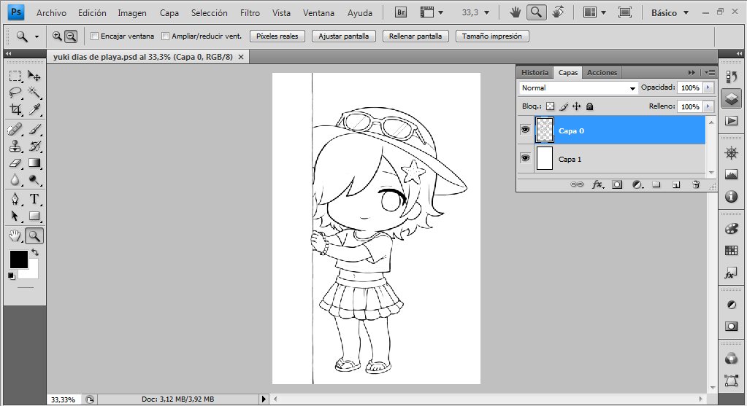
Task: Select the Pen tool
Action: [15, 199]
